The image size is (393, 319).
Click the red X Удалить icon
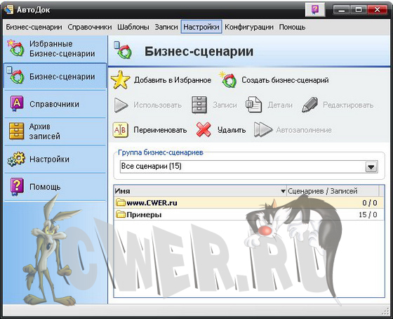(x=204, y=130)
